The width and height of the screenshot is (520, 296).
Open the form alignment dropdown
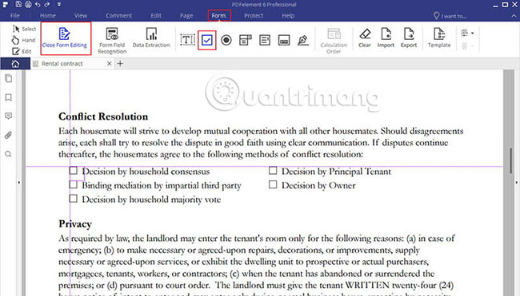tap(467, 33)
